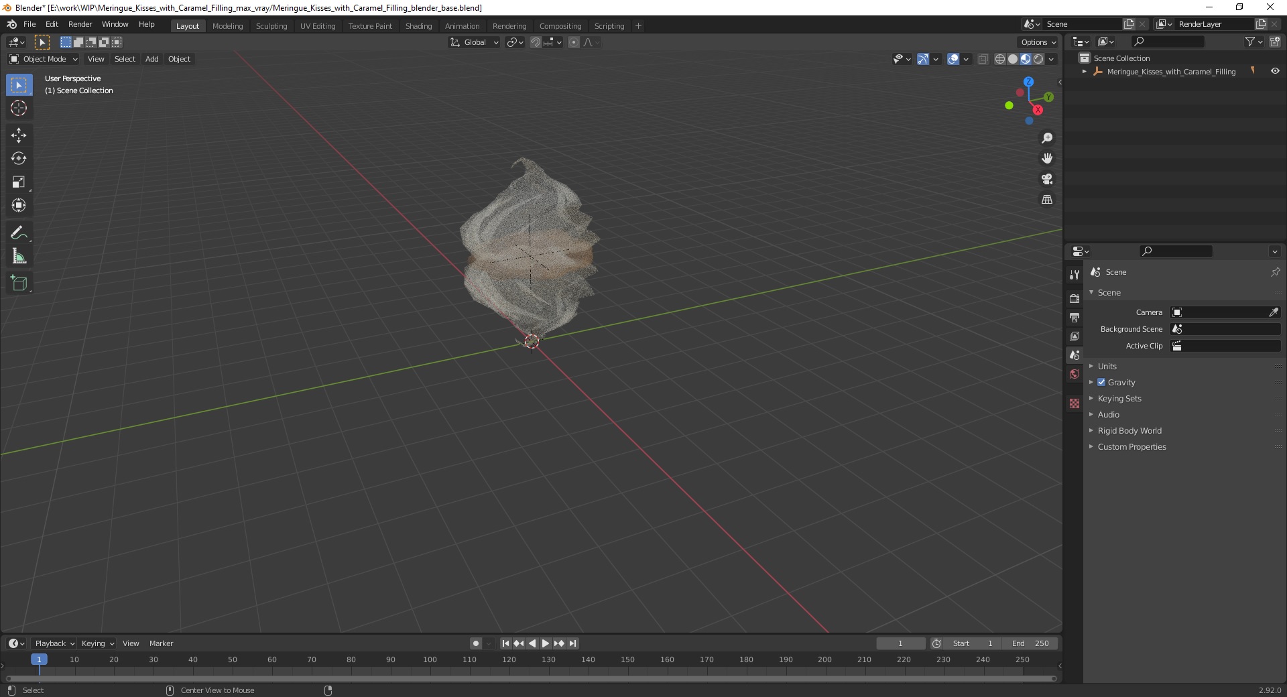Viewport: 1287px width, 697px height.
Task: Switch to rendered viewport shading
Action: (x=1038, y=59)
